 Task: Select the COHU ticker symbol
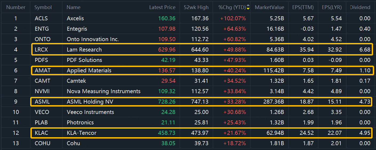42,143
